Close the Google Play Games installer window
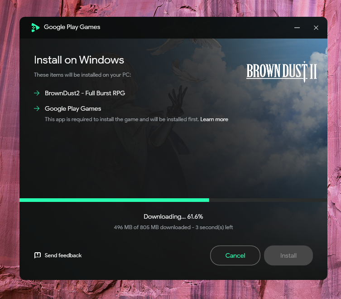This screenshot has height=299, width=341. (316, 28)
